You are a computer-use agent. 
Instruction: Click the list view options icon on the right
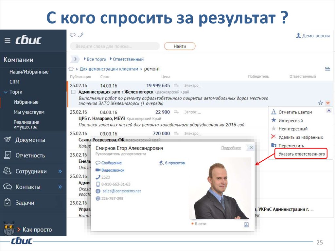(x=327, y=69)
